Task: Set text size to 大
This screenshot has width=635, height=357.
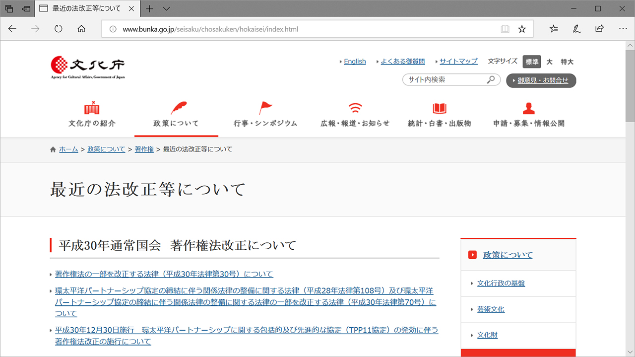Action: coord(549,62)
